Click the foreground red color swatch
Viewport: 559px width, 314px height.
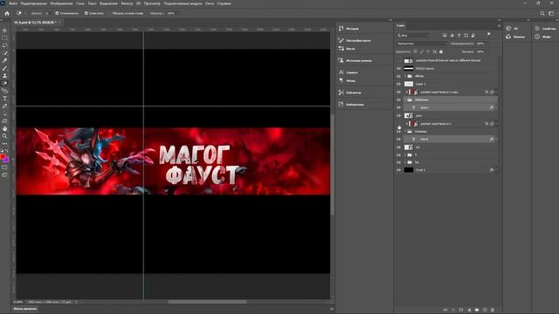tap(3, 157)
